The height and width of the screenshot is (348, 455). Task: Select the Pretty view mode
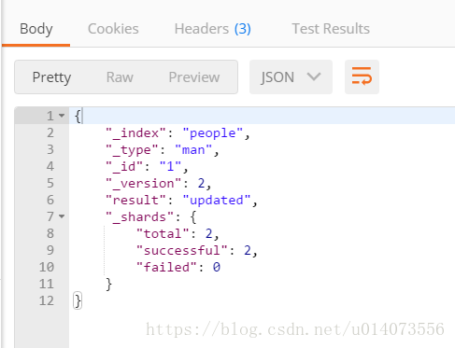(51, 77)
